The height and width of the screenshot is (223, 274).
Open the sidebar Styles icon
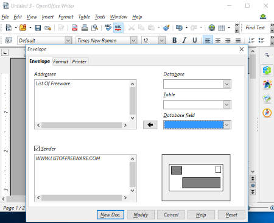tap(267, 84)
